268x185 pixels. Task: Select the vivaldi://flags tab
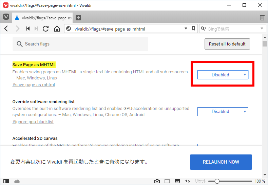pyautogui.click(x=42, y=18)
